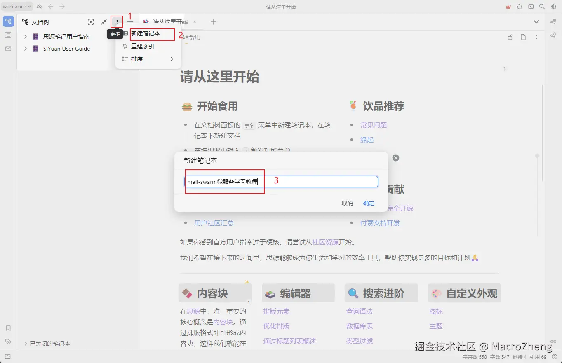Choose 重建索引 from the menu
The height and width of the screenshot is (363, 562).
148,46
